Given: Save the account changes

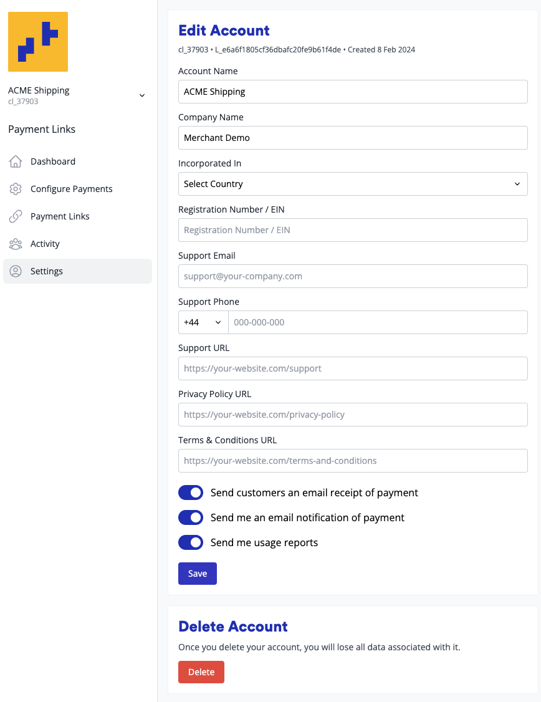Looking at the screenshot, I should (197, 574).
